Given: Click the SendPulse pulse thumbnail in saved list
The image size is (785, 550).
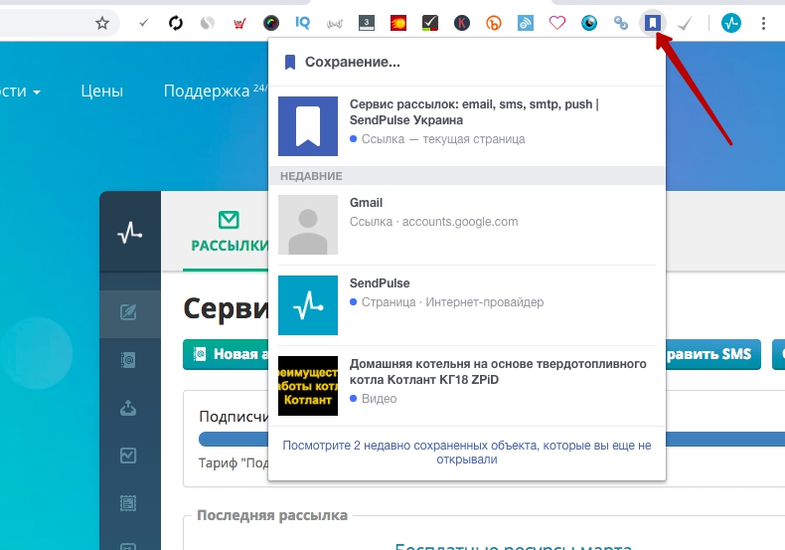Looking at the screenshot, I should click(x=308, y=305).
